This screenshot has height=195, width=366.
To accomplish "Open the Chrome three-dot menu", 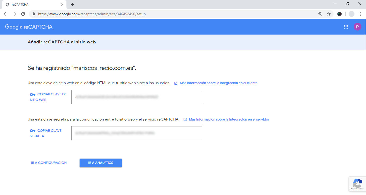I will tap(360, 14).
